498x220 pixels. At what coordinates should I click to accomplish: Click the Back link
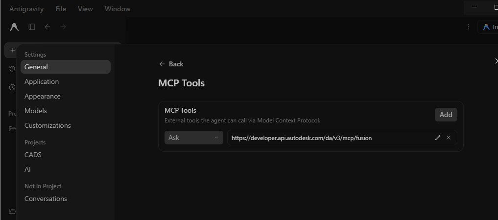(x=171, y=64)
